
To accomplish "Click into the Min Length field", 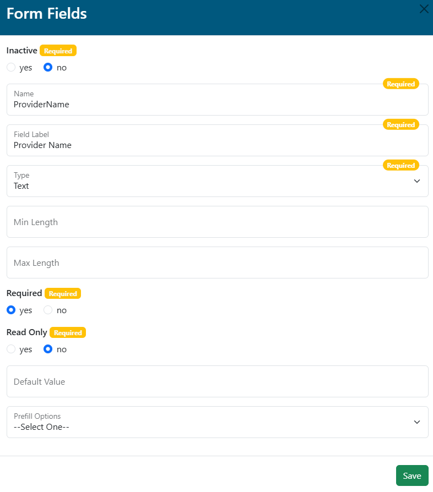I will [x=217, y=222].
